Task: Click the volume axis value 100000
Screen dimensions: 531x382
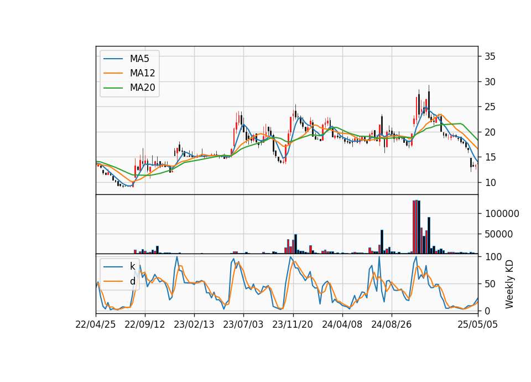Action: tap(502, 214)
